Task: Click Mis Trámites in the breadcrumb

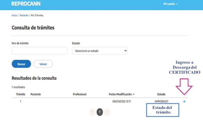Action: point(37,15)
